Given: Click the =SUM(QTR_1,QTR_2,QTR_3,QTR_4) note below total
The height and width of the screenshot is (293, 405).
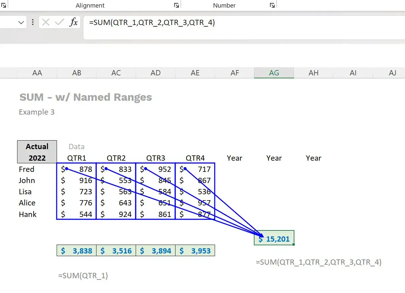Looking at the screenshot, I should coord(319,262).
